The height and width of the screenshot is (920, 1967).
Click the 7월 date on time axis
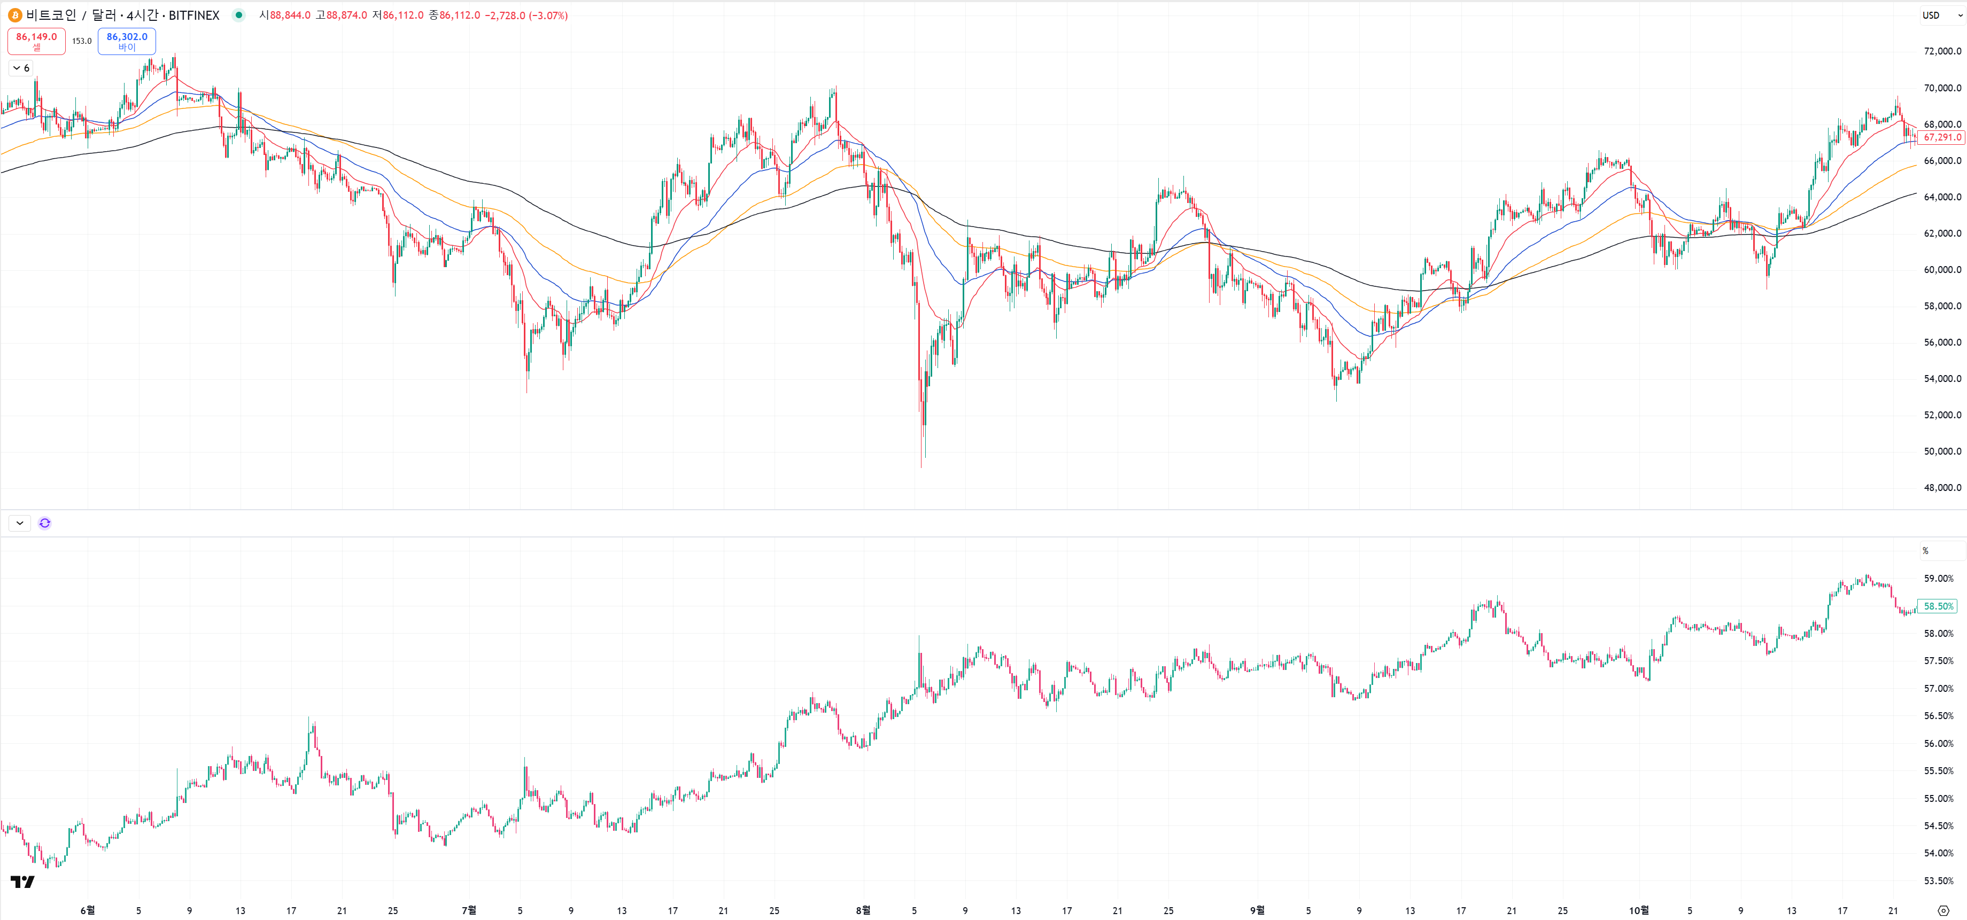(x=469, y=910)
